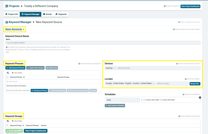Click View Project Dashboards button at bottom
This screenshot has width=208, height=134.
pos(36,131)
